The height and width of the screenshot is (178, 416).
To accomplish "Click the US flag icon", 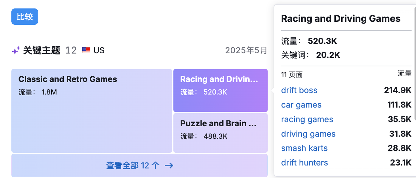I will tap(86, 50).
